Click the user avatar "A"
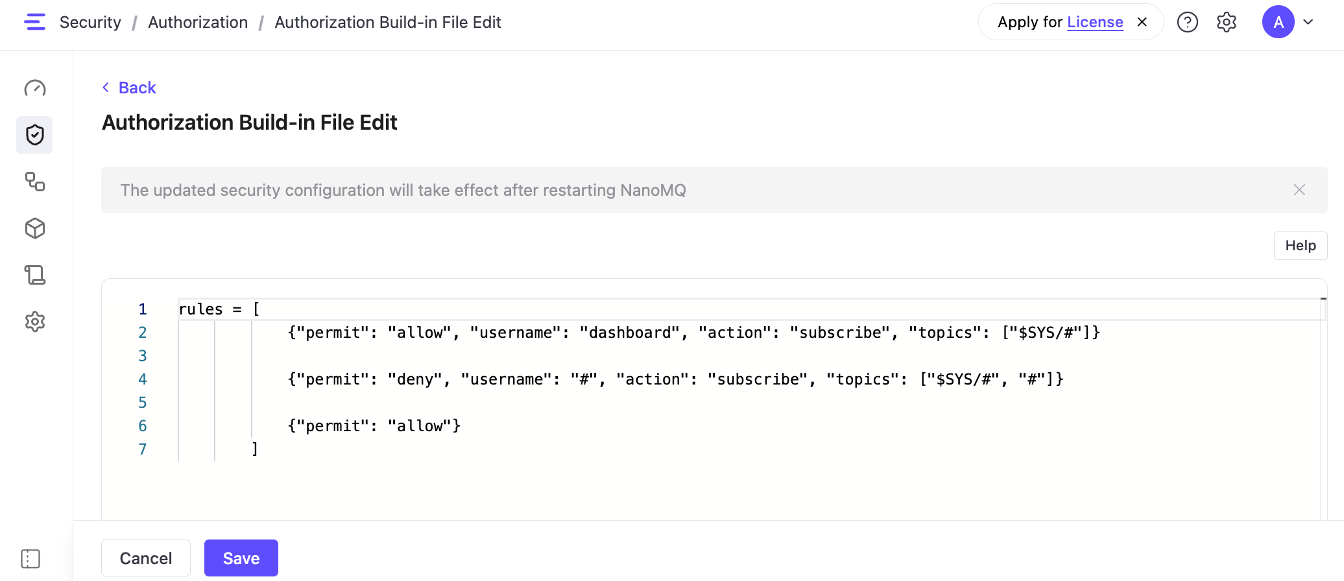Screen dimensions: 1344x581 click(1278, 22)
